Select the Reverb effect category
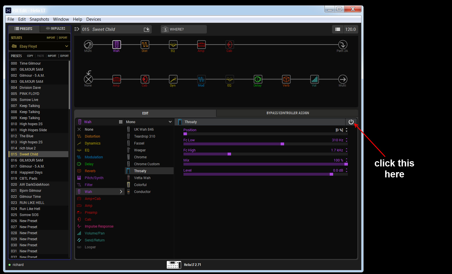The height and width of the screenshot is (274, 452). 100,171
